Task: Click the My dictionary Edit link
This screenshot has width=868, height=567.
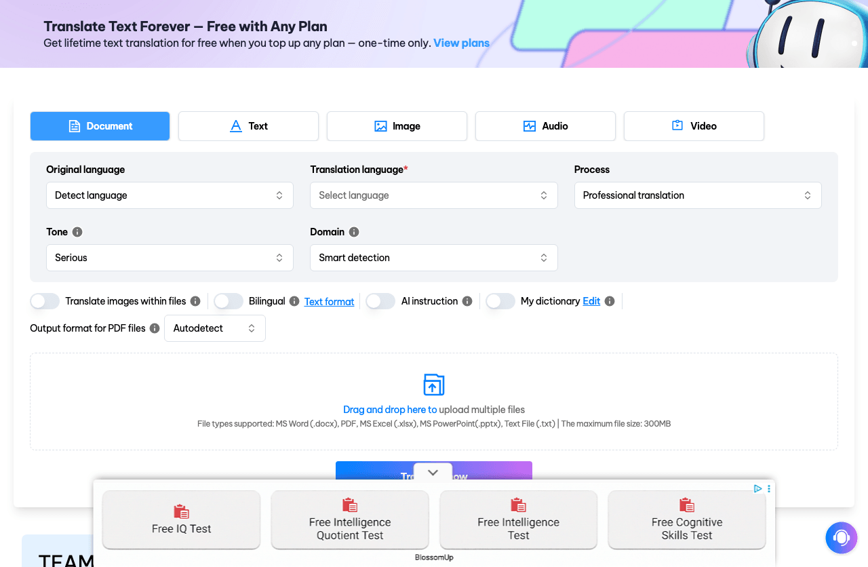Action: [591, 301]
